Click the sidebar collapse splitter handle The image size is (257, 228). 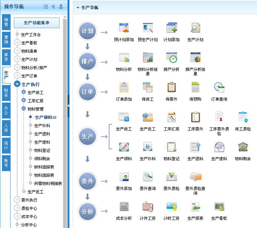pos(68,106)
